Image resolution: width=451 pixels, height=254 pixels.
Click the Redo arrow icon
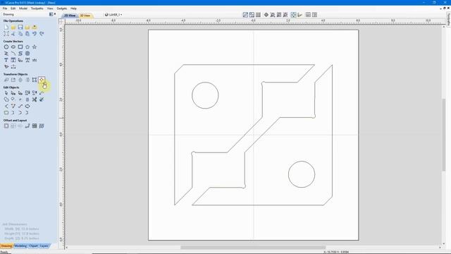[x=42, y=34]
